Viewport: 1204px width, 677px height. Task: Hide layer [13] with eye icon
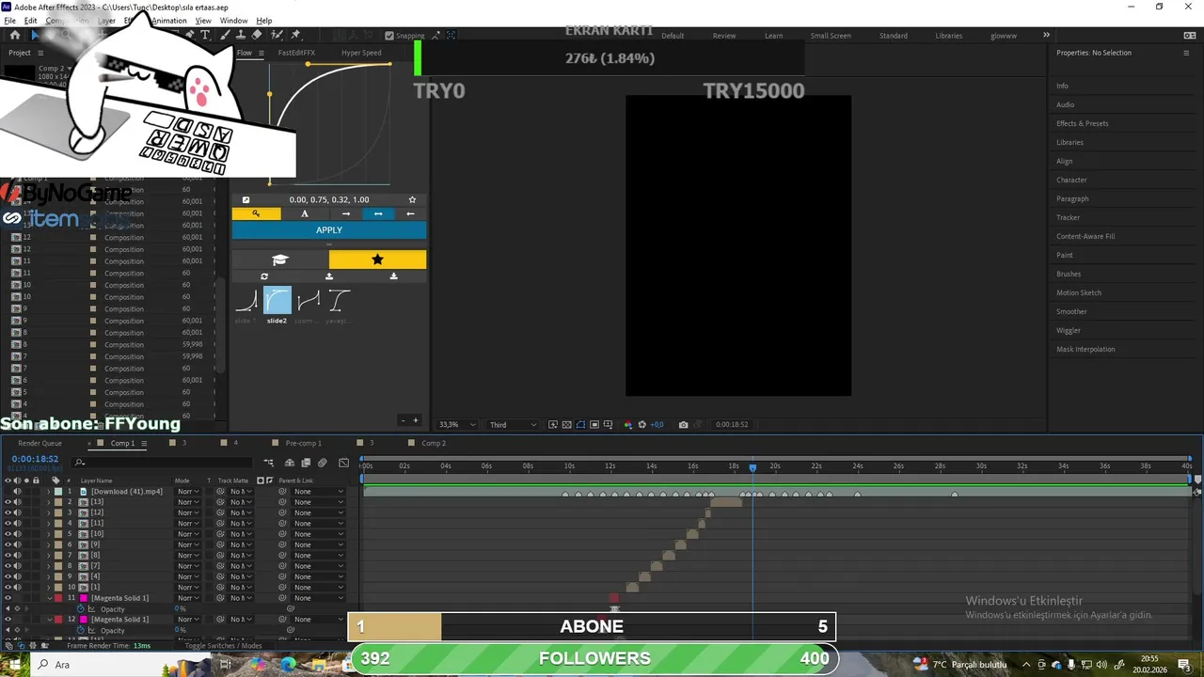[x=8, y=502]
